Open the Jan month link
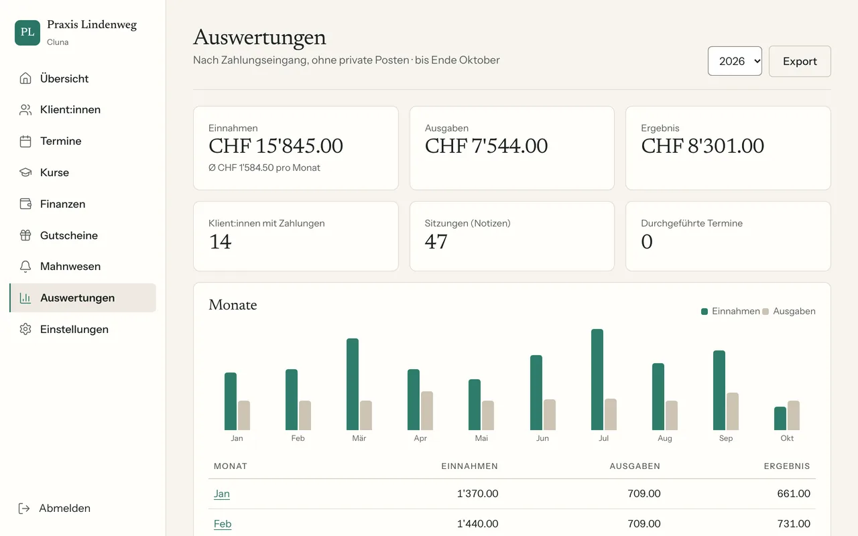858x536 pixels. pyautogui.click(x=222, y=494)
